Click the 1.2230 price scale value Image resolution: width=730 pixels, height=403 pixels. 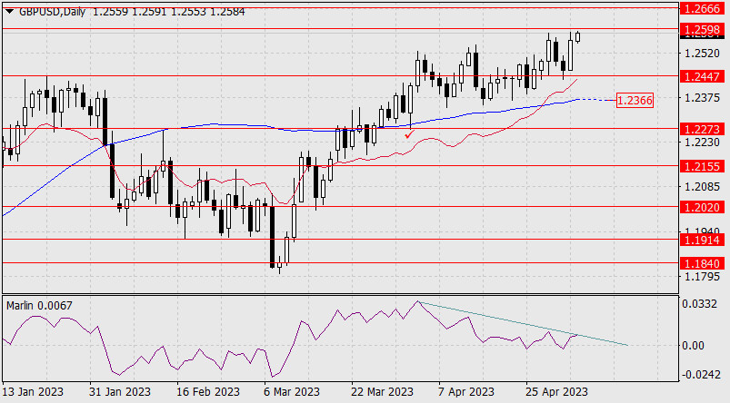pos(703,143)
